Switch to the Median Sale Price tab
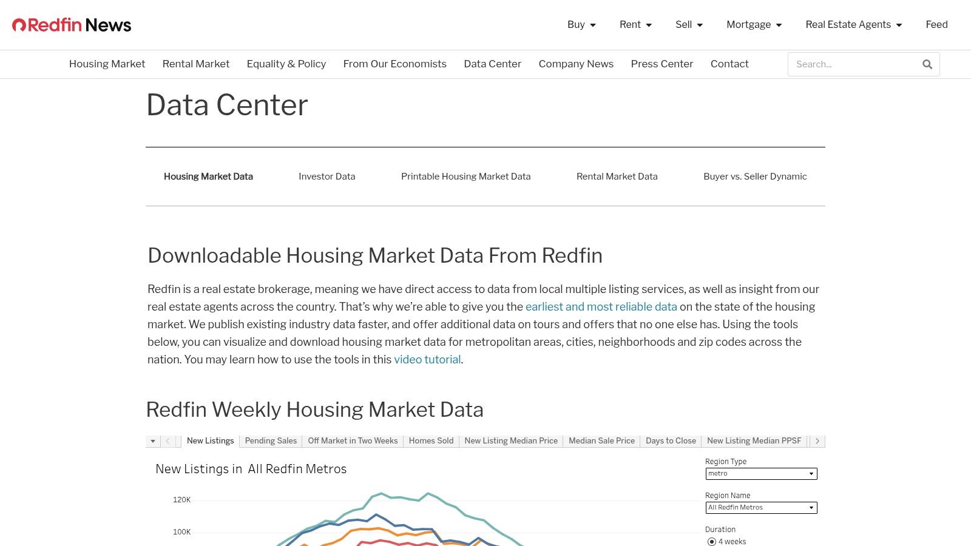 [x=601, y=441]
